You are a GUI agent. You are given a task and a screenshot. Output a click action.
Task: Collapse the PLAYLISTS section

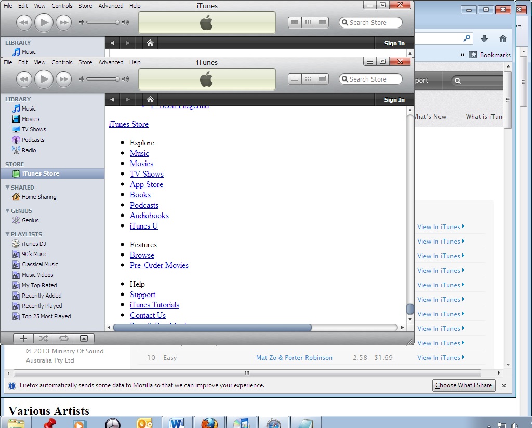(x=7, y=234)
